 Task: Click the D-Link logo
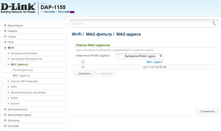click(x=18, y=8)
